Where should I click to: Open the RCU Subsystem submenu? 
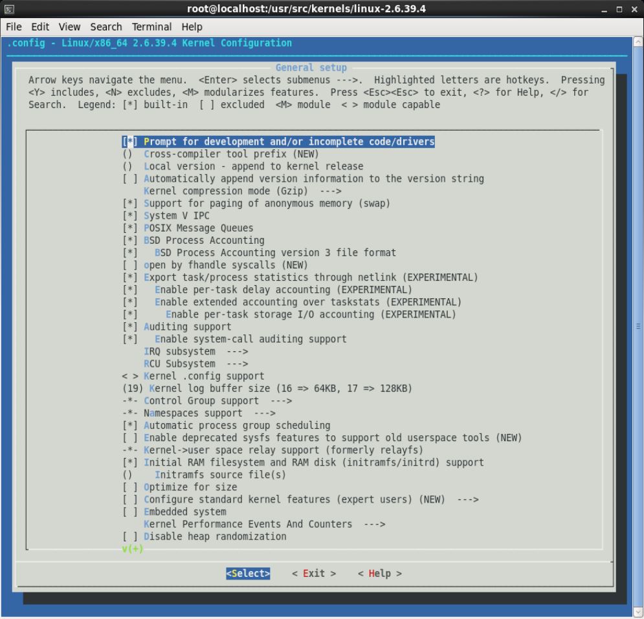(x=196, y=364)
